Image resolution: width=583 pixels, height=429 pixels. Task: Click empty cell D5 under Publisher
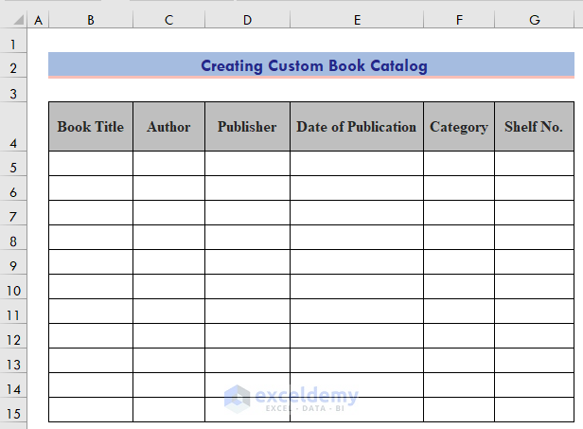coord(247,163)
